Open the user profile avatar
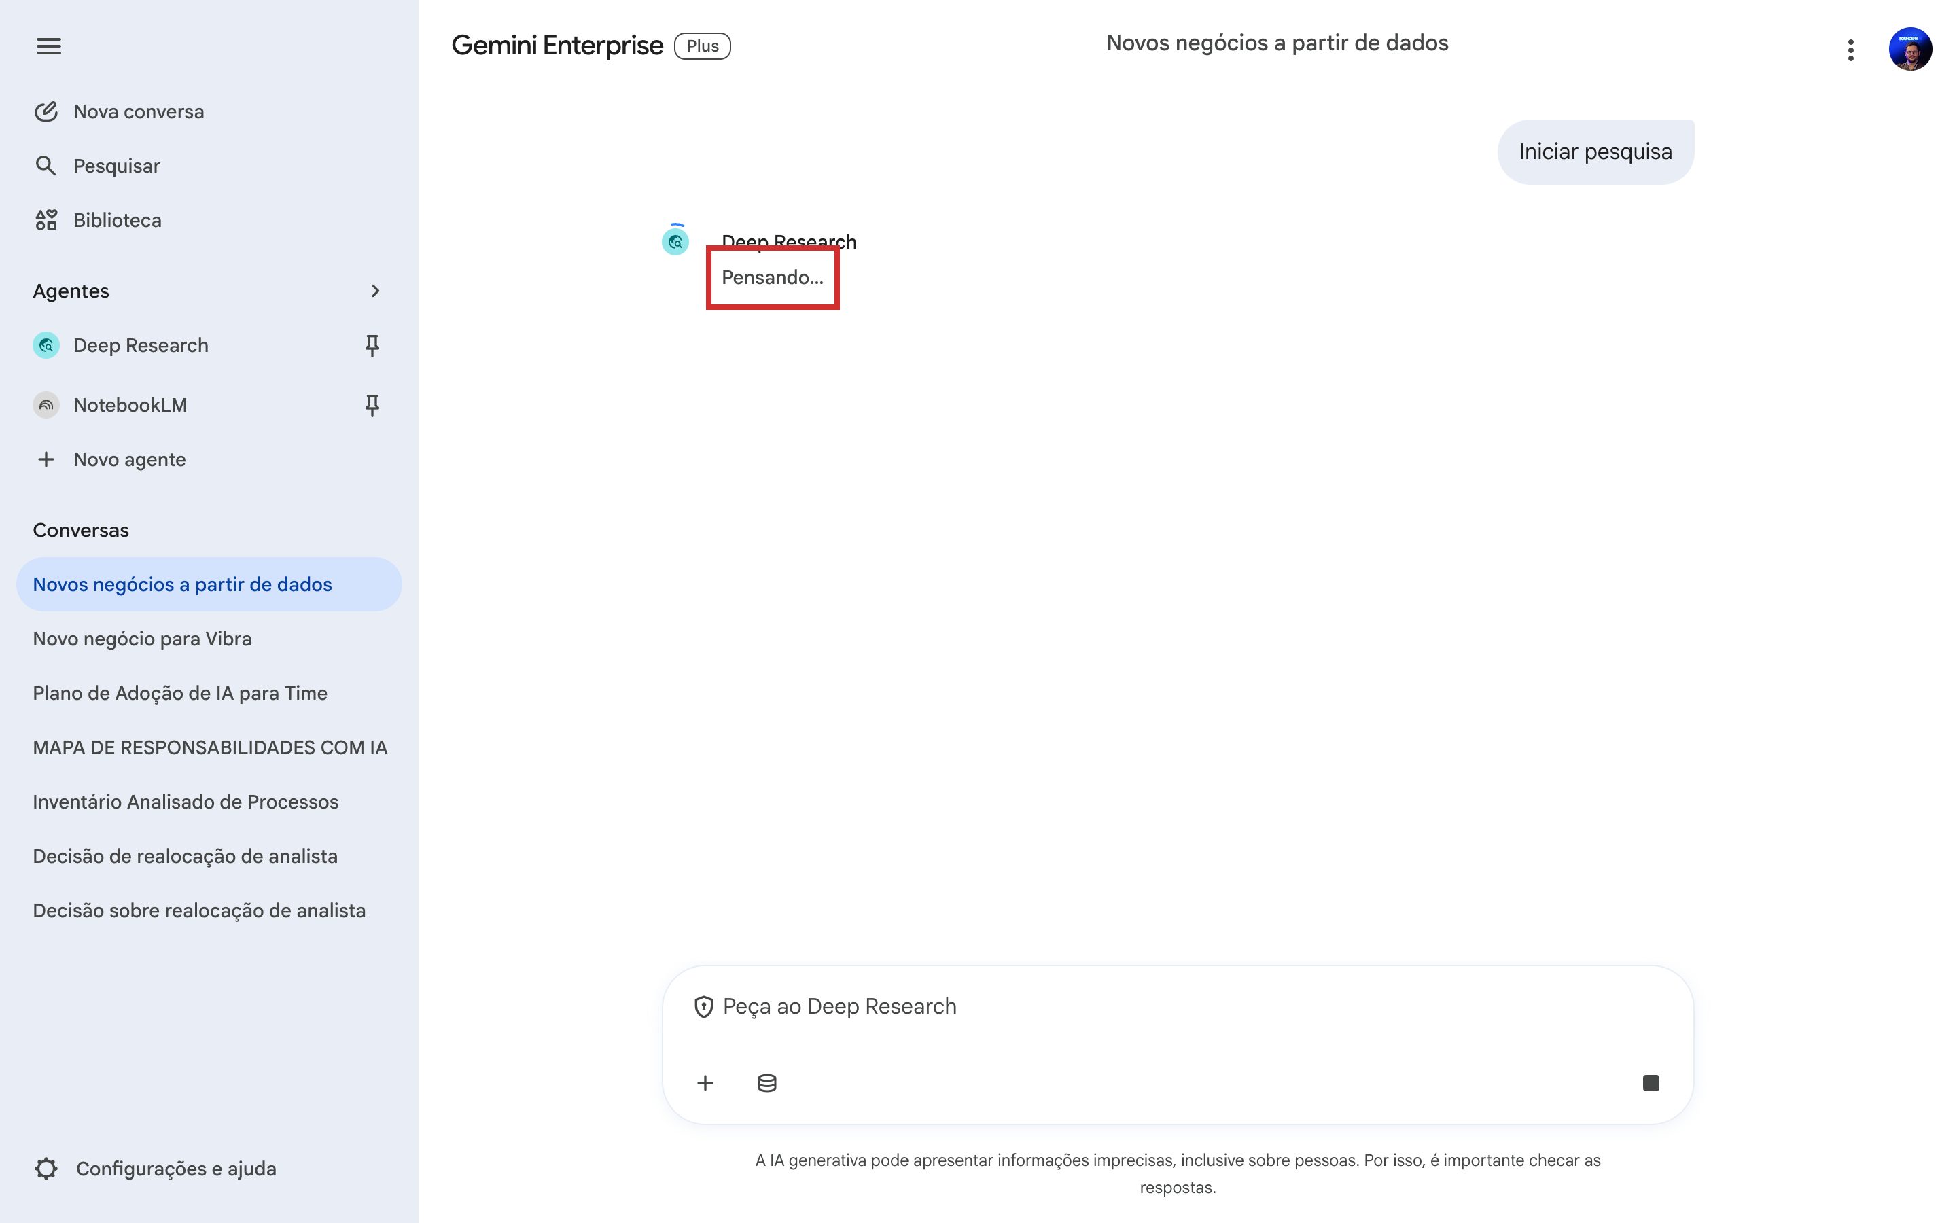Viewport: 1957px width, 1223px height. [1910, 50]
